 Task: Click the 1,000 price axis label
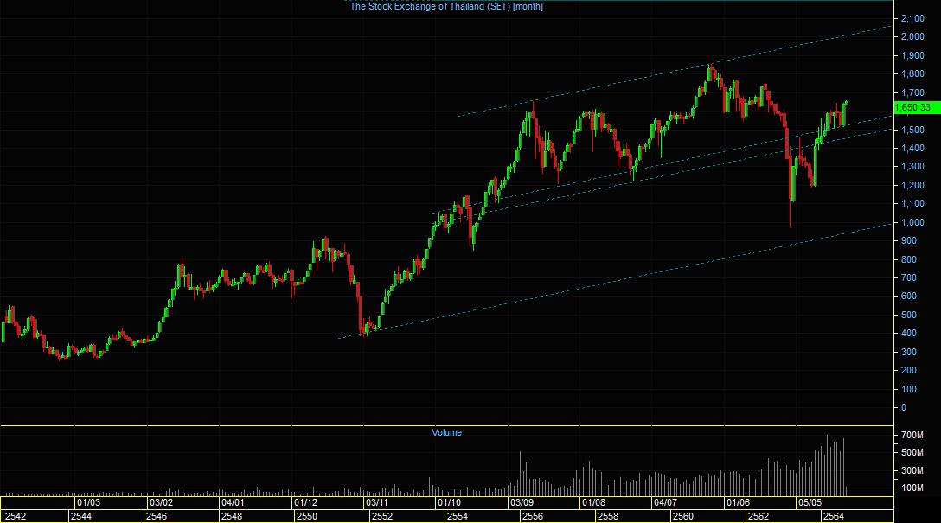click(x=912, y=222)
